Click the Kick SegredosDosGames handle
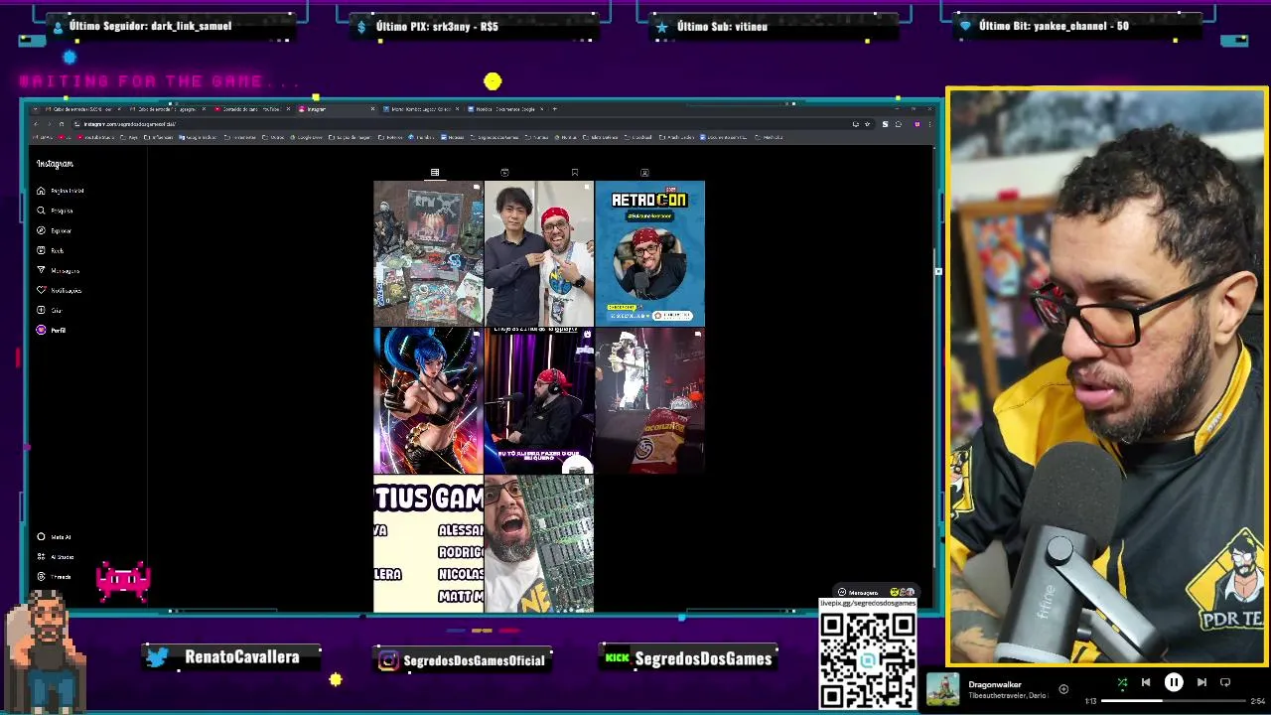 703,658
